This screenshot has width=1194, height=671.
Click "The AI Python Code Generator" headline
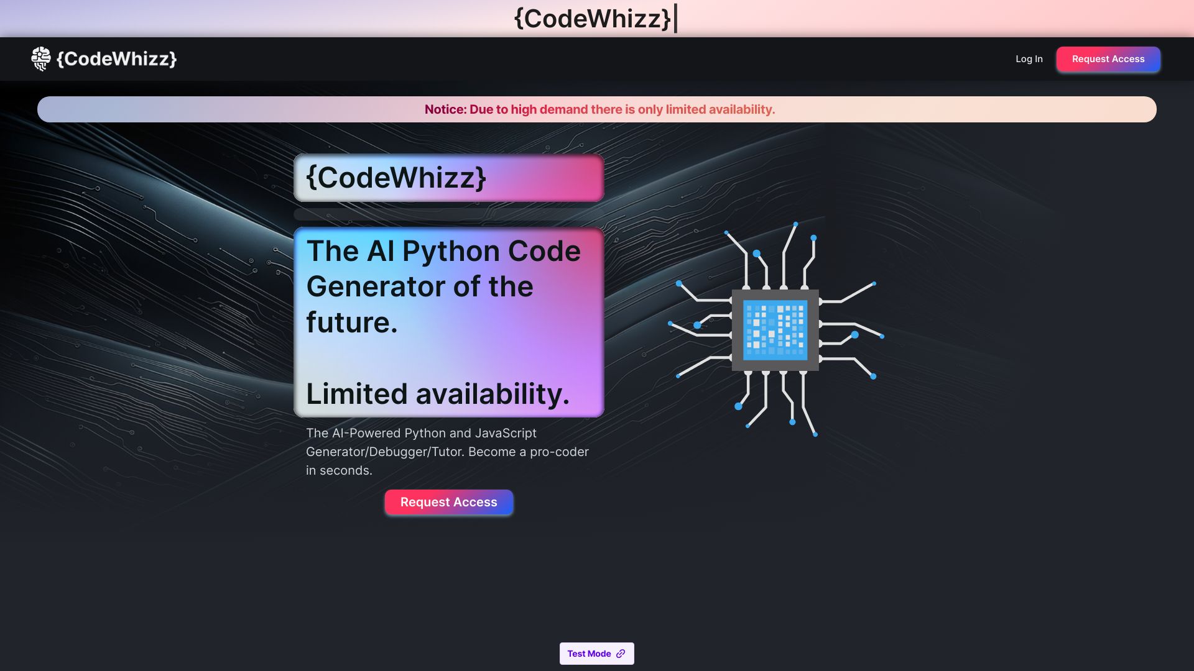point(443,252)
